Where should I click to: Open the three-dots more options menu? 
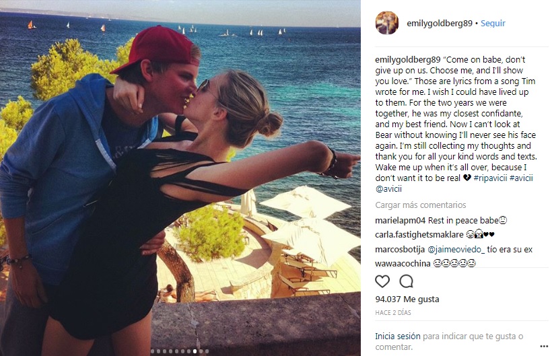pos(544,347)
